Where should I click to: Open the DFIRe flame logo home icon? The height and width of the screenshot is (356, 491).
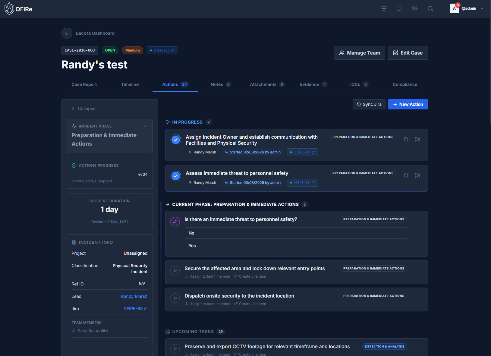coord(9,8)
